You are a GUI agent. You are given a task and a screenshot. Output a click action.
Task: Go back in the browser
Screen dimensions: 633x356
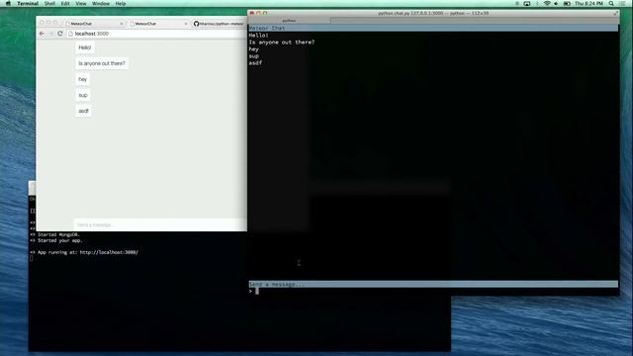click(x=42, y=34)
